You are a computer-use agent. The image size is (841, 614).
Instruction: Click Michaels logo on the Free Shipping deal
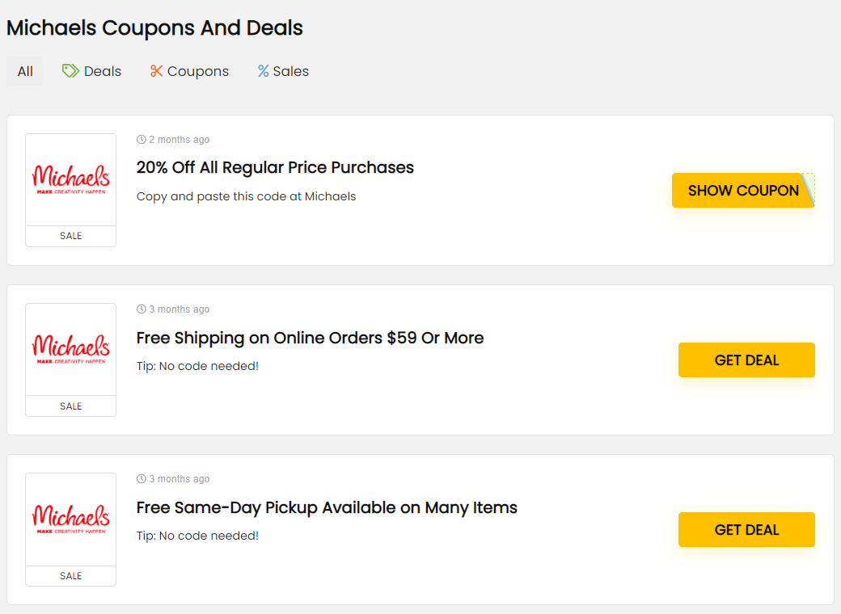coord(71,350)
